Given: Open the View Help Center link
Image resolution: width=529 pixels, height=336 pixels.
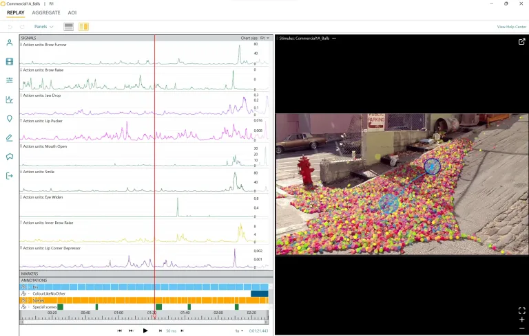Looking at the screenshot, I should (x=511, y=27).
